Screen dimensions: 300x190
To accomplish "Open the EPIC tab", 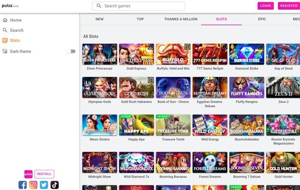I will [x=262, y=19].
